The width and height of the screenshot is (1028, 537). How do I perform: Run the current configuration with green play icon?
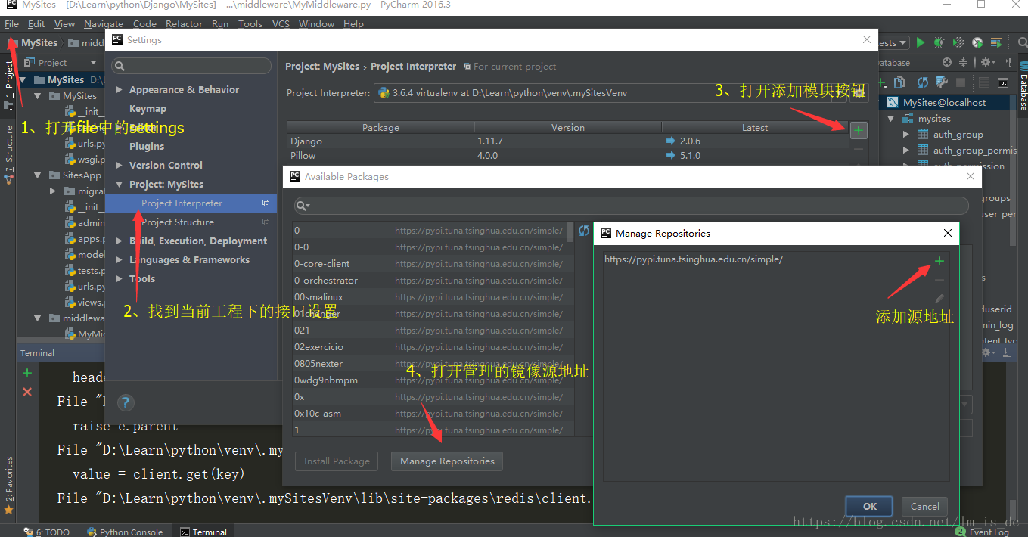click(921, 43)
